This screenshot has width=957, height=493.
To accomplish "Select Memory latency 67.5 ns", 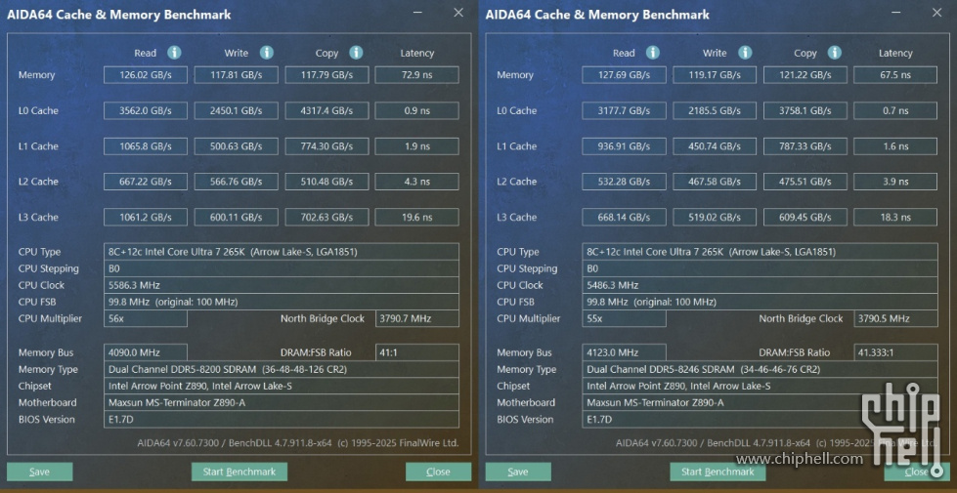I will click(x=895, y=75).
